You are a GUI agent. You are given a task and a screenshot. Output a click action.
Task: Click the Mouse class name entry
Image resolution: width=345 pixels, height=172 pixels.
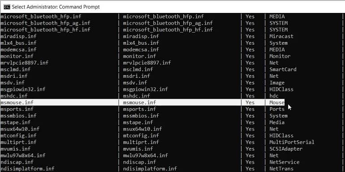tap(277, 102)
